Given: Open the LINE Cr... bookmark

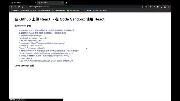Looking at the screenshot, I should pyautogui.click(x=75, y=11).
